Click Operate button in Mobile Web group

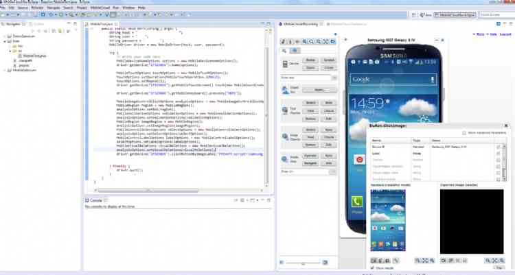pos(310,156)
